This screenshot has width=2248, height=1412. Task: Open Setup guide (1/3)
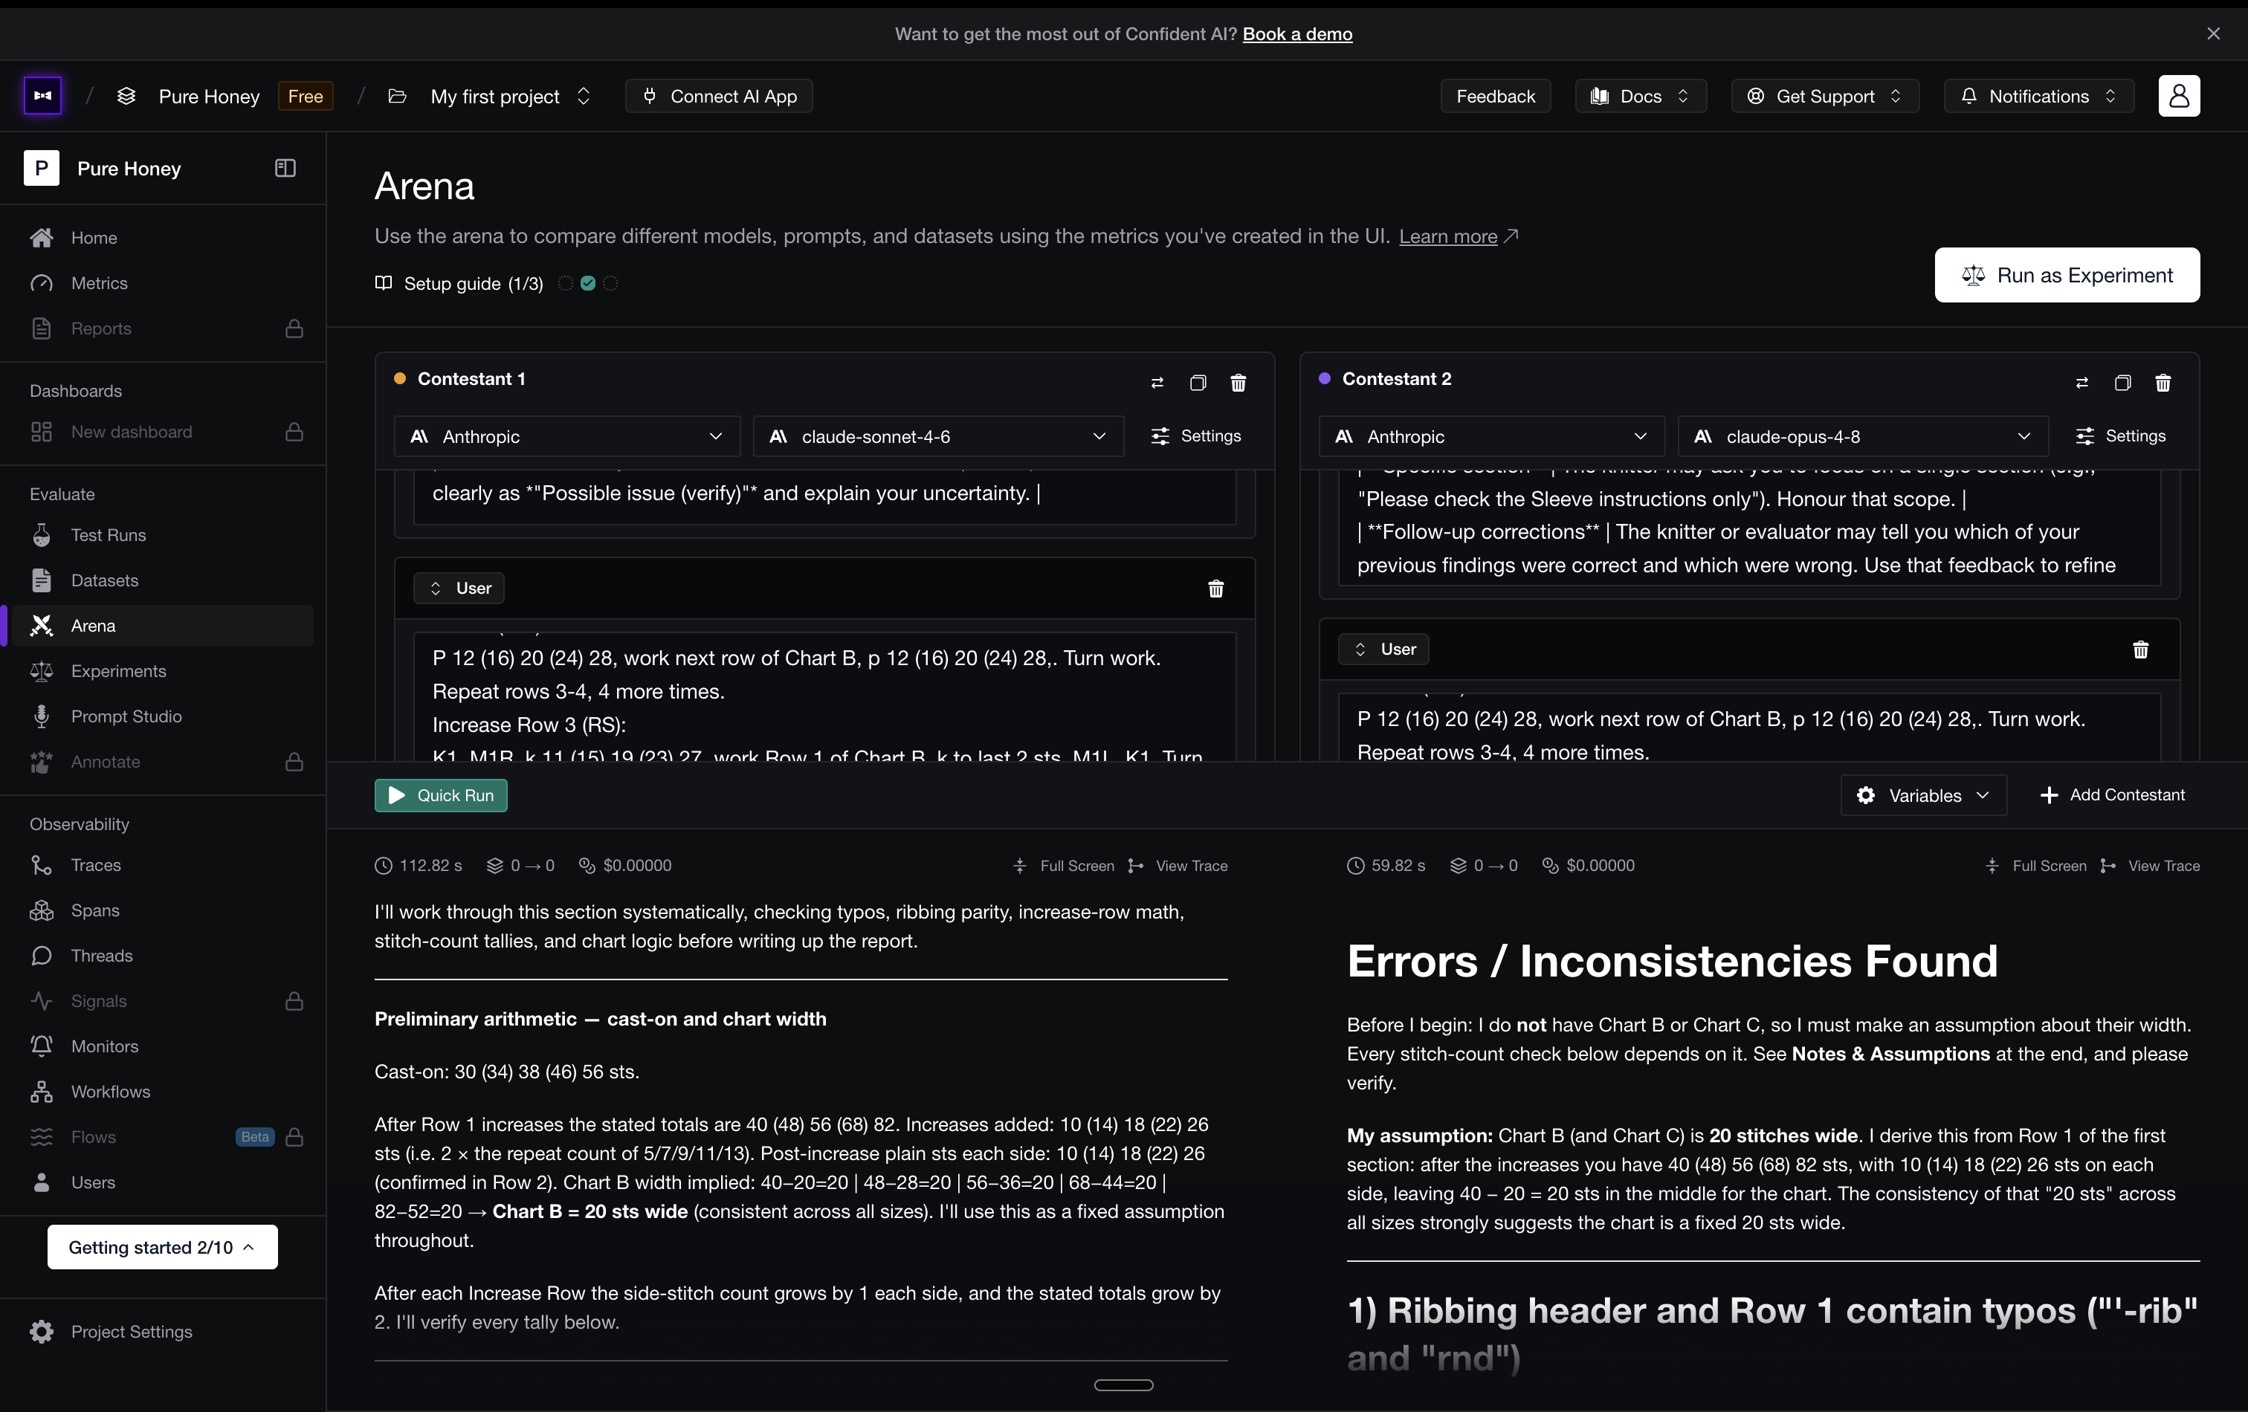point(459,284)
